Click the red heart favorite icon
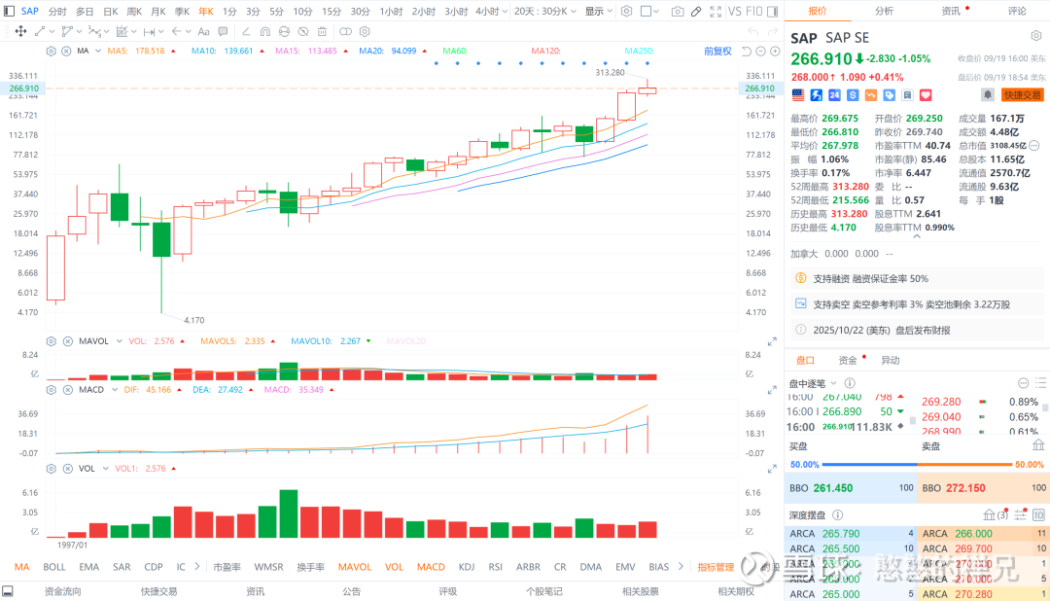This screenshot has width=1050, height=601. click(926, 95)
